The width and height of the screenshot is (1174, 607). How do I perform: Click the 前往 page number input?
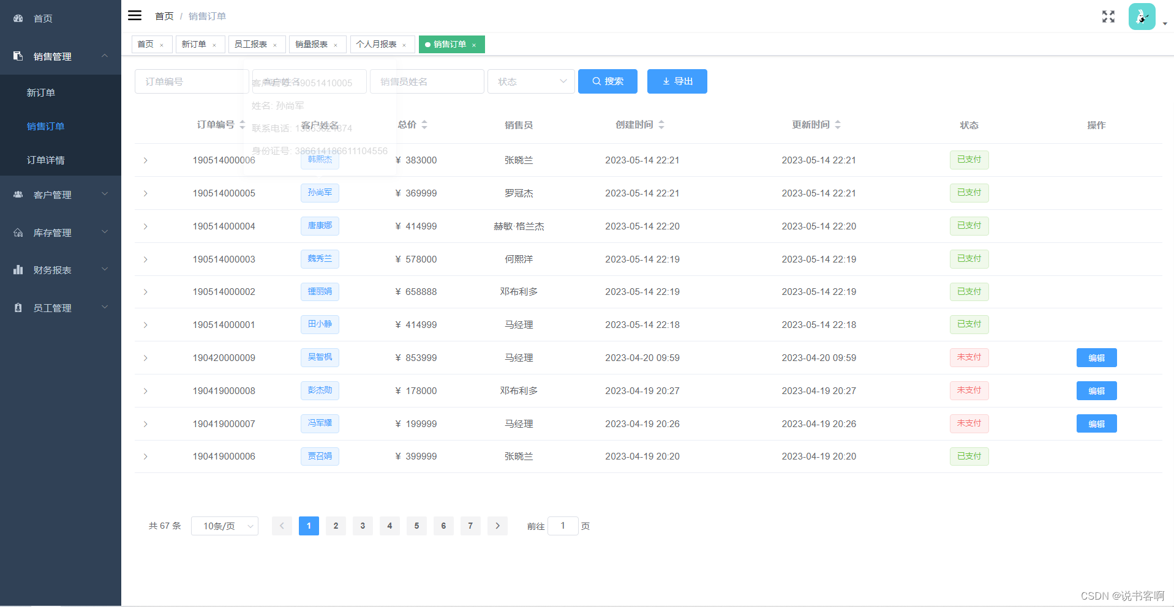tap(563, 526)
